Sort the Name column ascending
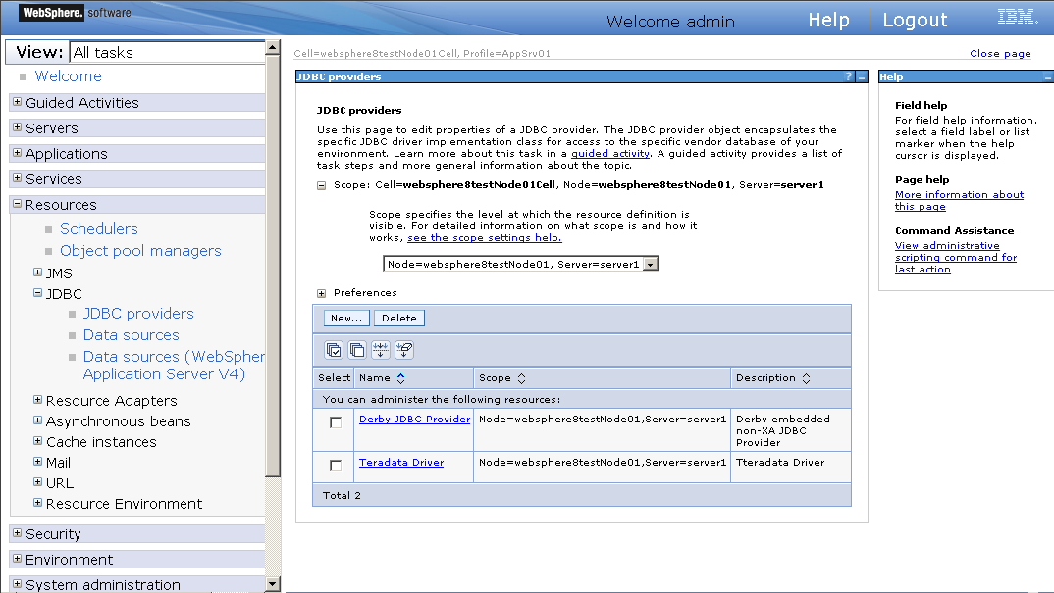Screen dimensions: 1054x593 click(399, 374)
